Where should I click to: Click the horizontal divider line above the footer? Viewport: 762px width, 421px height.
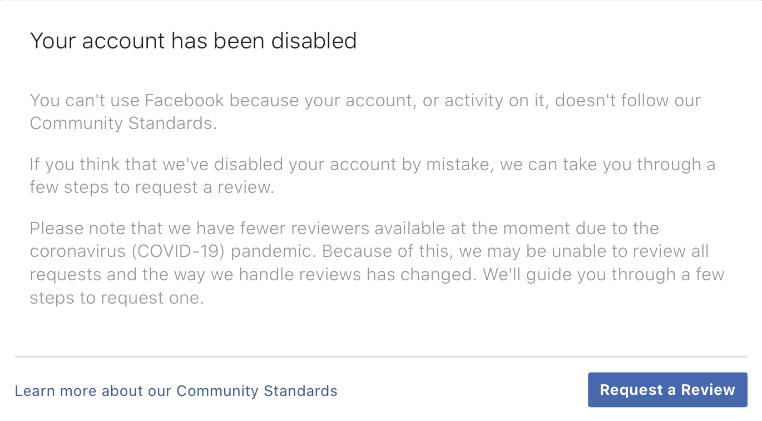[x=380, y=356]
